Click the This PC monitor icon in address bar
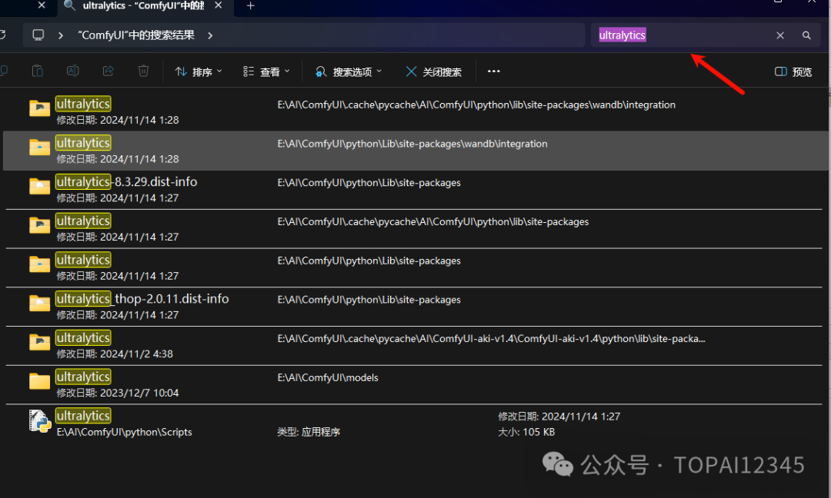The height and width of the screenshot is (498, 831). [x=38, y=35]
